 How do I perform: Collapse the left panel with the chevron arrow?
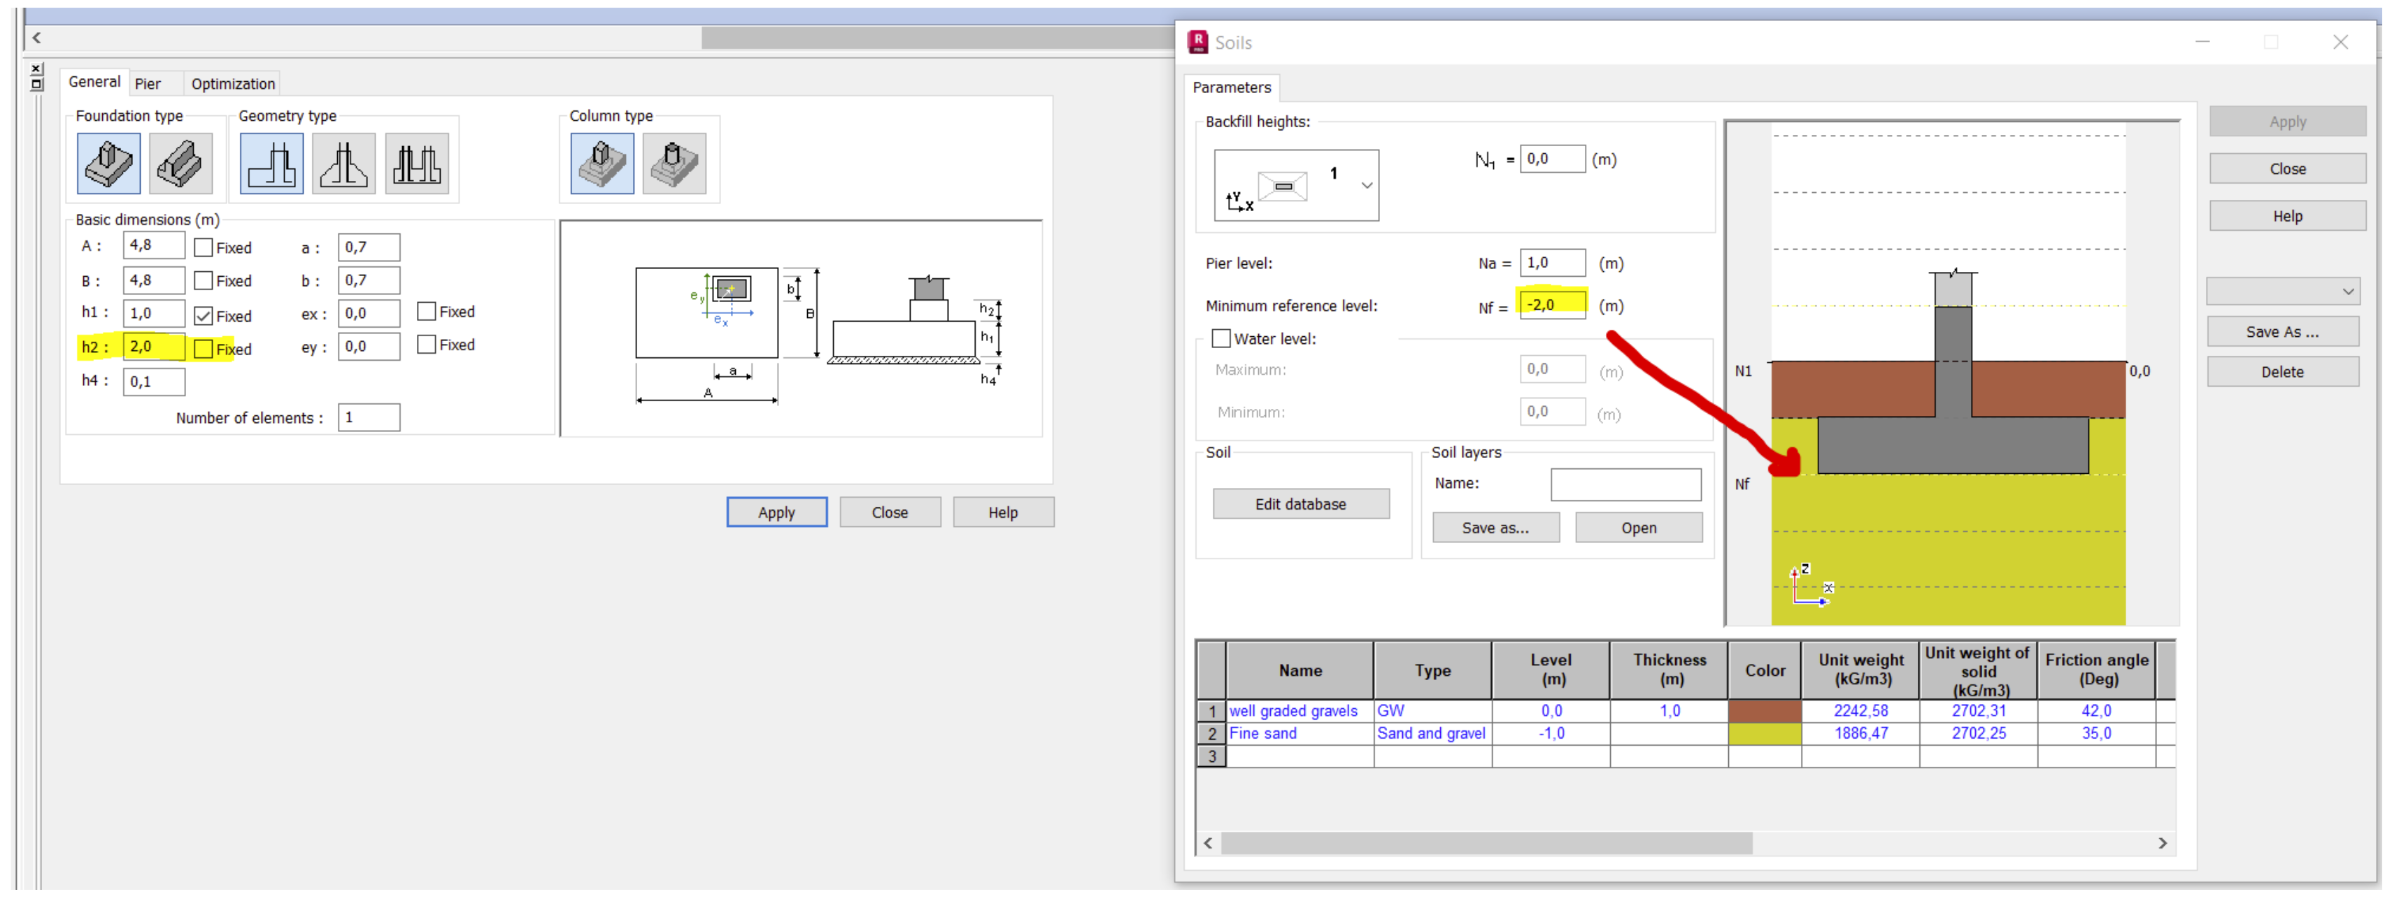pos(36,37)
